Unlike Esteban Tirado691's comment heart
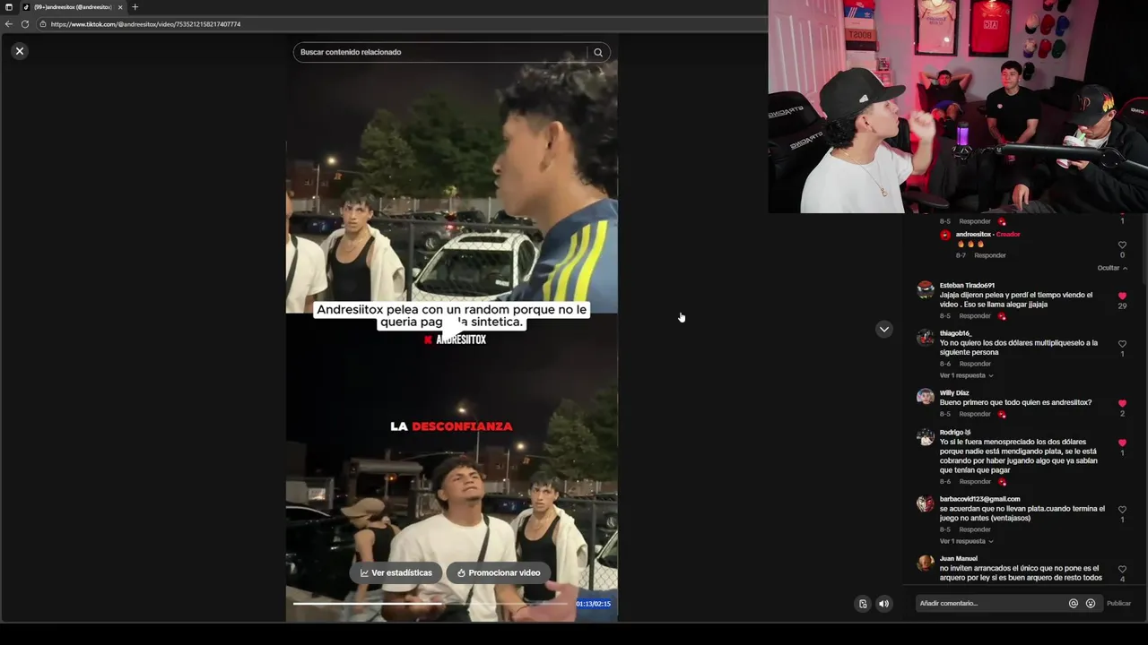 coord(1122,296)
